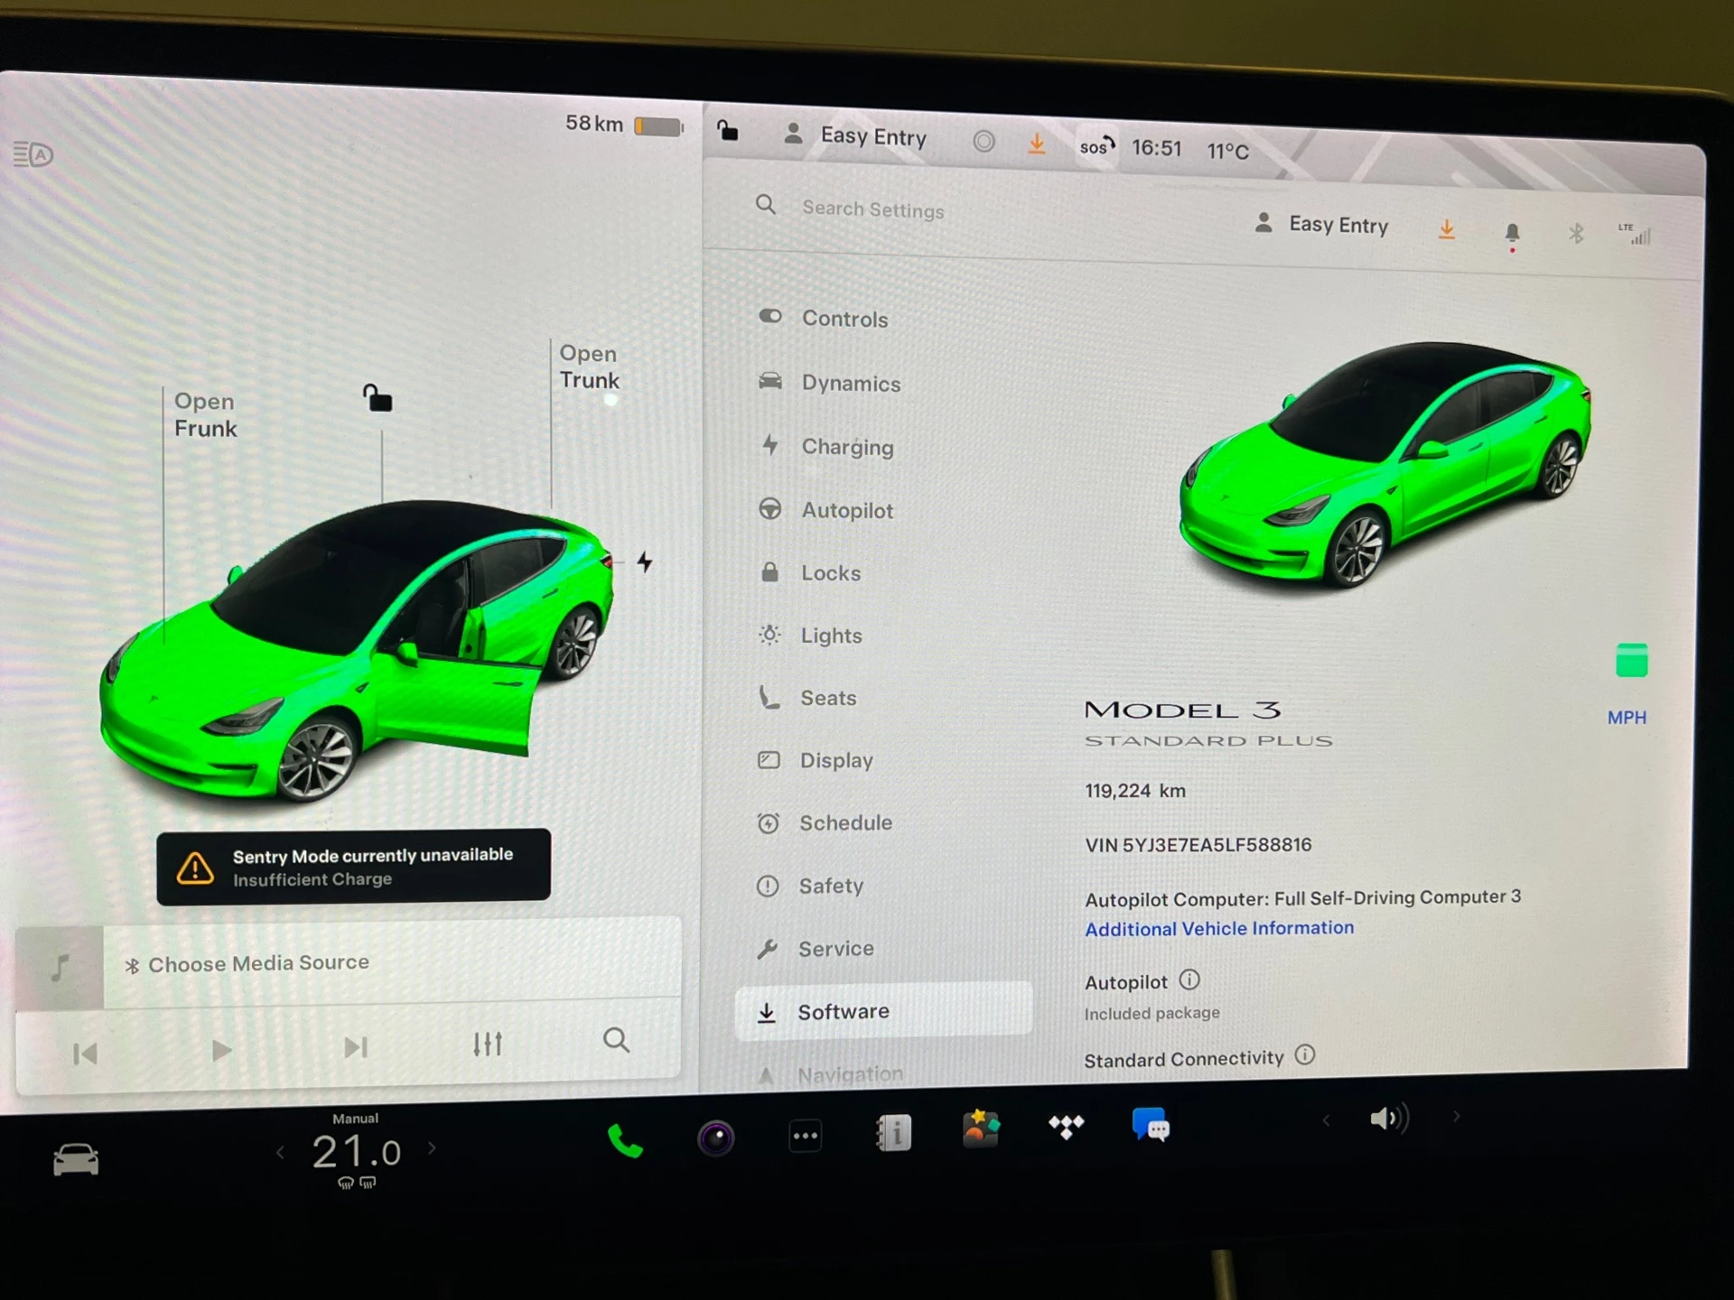The height and width of the screenshot is (1300, 1734).
Task: Increase cabin temperature with right arrow
Action: click(x=432, y=1148)
